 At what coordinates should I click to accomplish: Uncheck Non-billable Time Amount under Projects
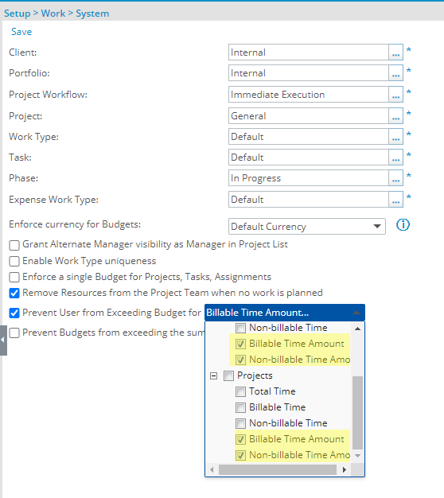240,455
